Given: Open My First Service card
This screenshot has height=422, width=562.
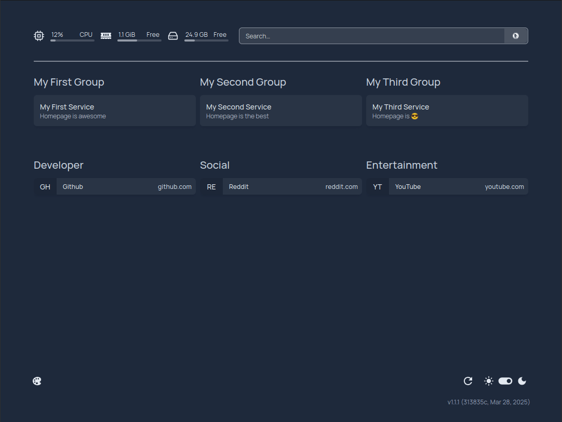Looking at the screenshot, I should coord(115,111).
